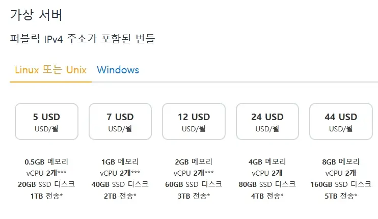378x219 pixels.
Task: Select the Linux 또는 Unix tab
Action: pyautogui.click(x=50, y=70)
